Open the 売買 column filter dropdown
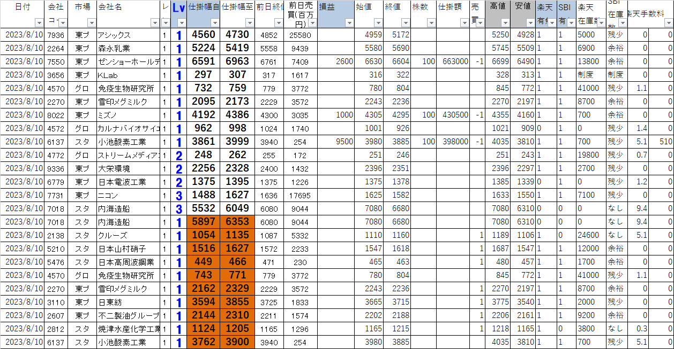674x349 pixels. click(x=480, y=23)
